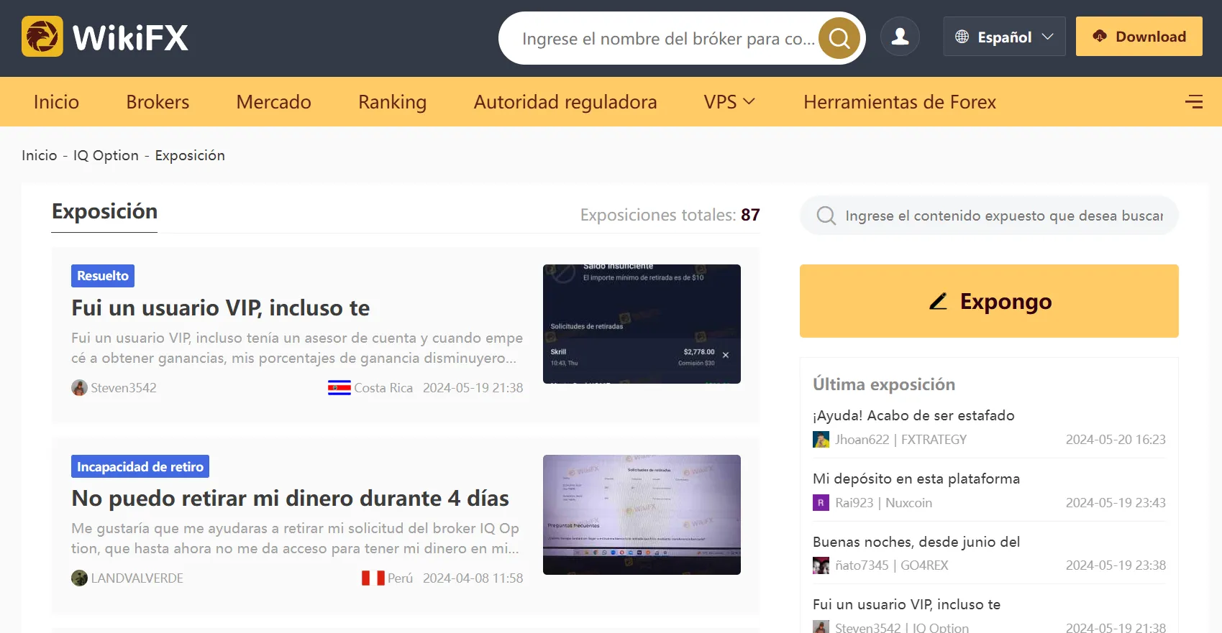
Task: Click the date 2024-04-08 11:58
Action: click(x=473, y=578)
